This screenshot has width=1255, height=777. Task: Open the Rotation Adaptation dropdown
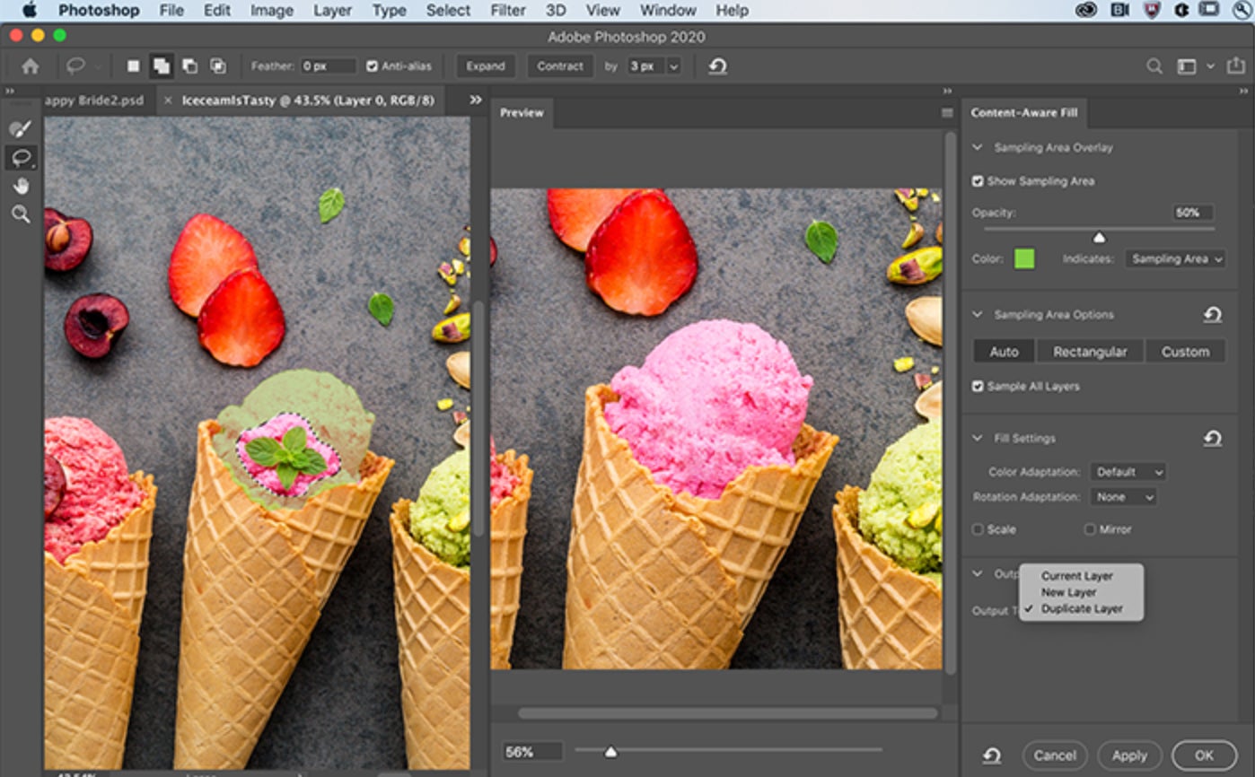tap(1123, 497)
